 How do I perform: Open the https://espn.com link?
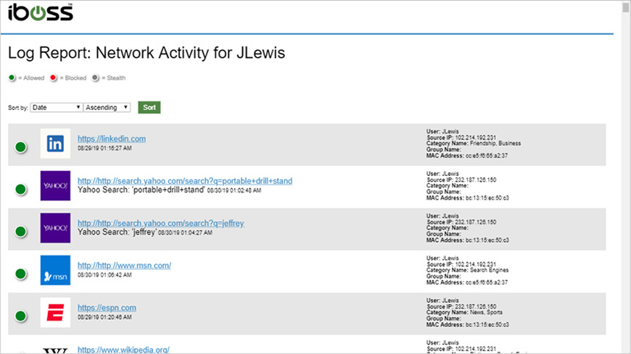click(x=107, y=308)
